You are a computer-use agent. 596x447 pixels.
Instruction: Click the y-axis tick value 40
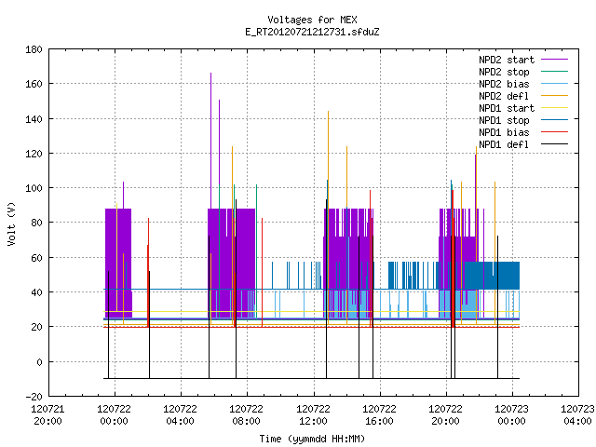click(x=36, y=292)
